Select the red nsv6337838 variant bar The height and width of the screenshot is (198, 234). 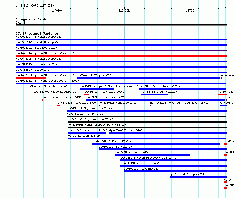tap(58, 105)
